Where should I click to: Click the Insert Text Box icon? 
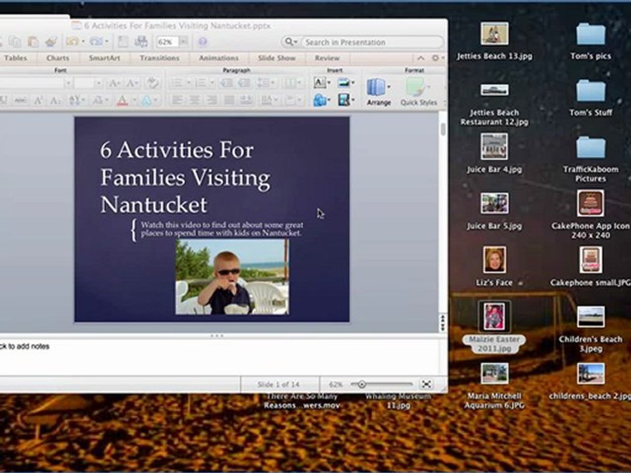click(319, 83)
